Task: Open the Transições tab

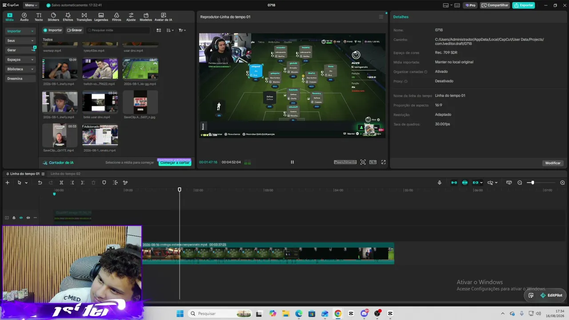Action: click(84, 17)
